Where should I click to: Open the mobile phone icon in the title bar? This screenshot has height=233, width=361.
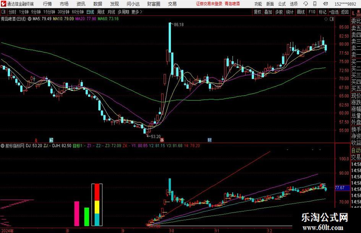pyautogui.click(x=315, y=4)
